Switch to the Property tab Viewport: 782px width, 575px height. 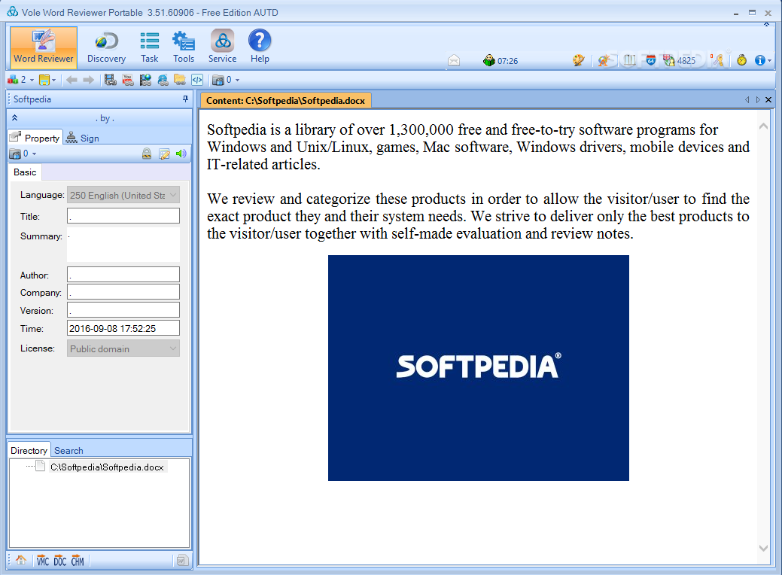[x=35, y=138]
